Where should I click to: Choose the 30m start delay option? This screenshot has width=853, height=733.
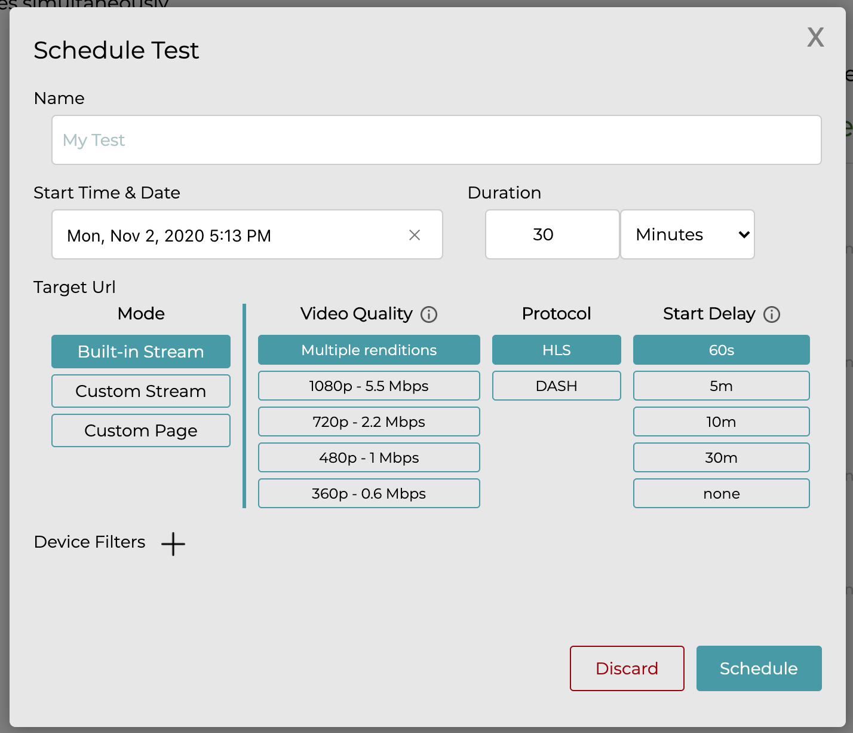click(x=721, y=457)
